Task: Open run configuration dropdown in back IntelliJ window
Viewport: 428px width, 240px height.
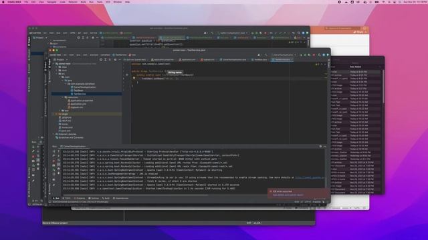Action: pos(233,33)
